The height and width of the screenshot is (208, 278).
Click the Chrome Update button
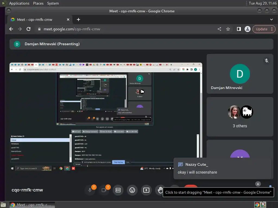pos(262,29)
